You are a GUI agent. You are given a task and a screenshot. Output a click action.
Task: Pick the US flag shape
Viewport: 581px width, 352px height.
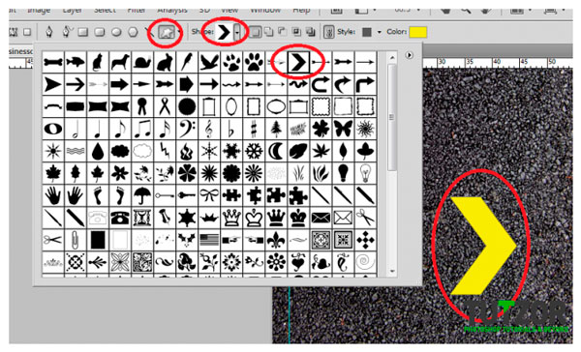(x=209, y=240)
